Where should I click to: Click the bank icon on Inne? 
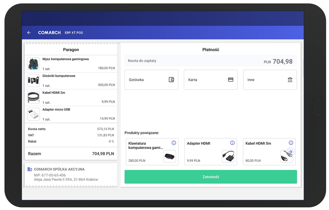click(290, 80)
